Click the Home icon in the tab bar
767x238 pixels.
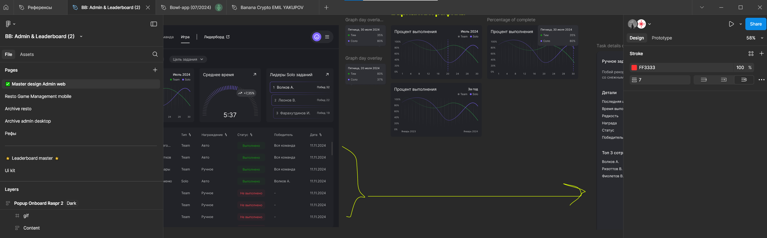6,7
